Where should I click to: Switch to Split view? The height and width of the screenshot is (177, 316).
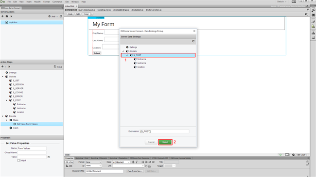tap(78, 14)
